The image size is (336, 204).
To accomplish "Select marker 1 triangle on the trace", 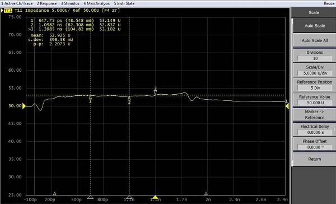I will (x=90, y=97).
